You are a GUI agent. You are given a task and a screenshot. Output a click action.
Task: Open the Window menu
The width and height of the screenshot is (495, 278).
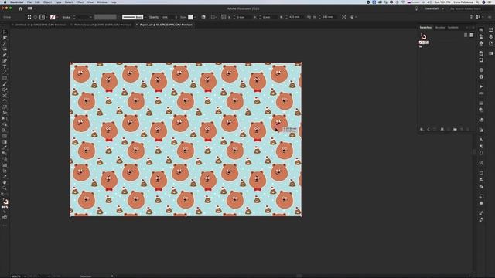(101, 2)
